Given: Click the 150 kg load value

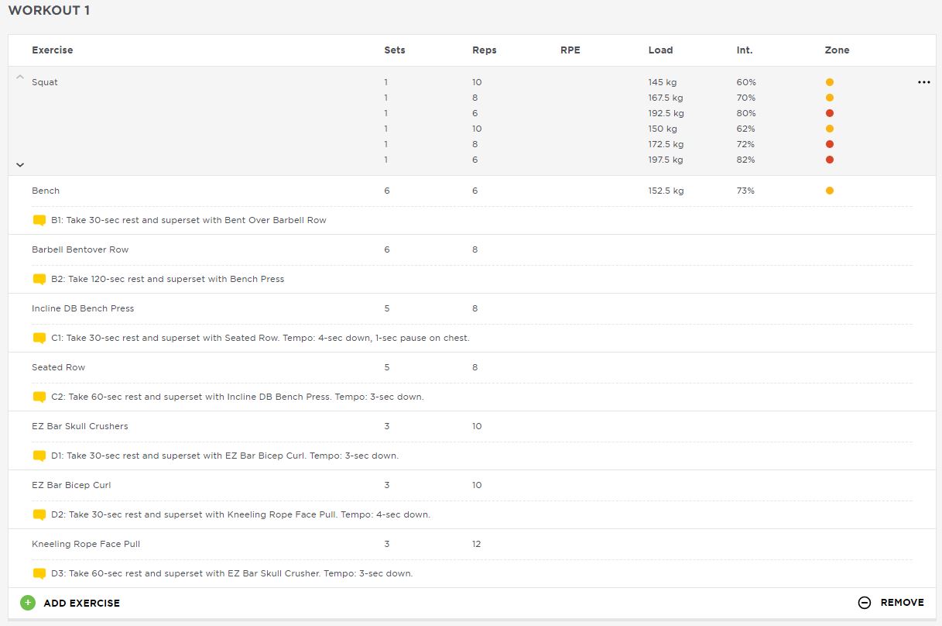Looking at the screenshot, I should pos(663,129).
